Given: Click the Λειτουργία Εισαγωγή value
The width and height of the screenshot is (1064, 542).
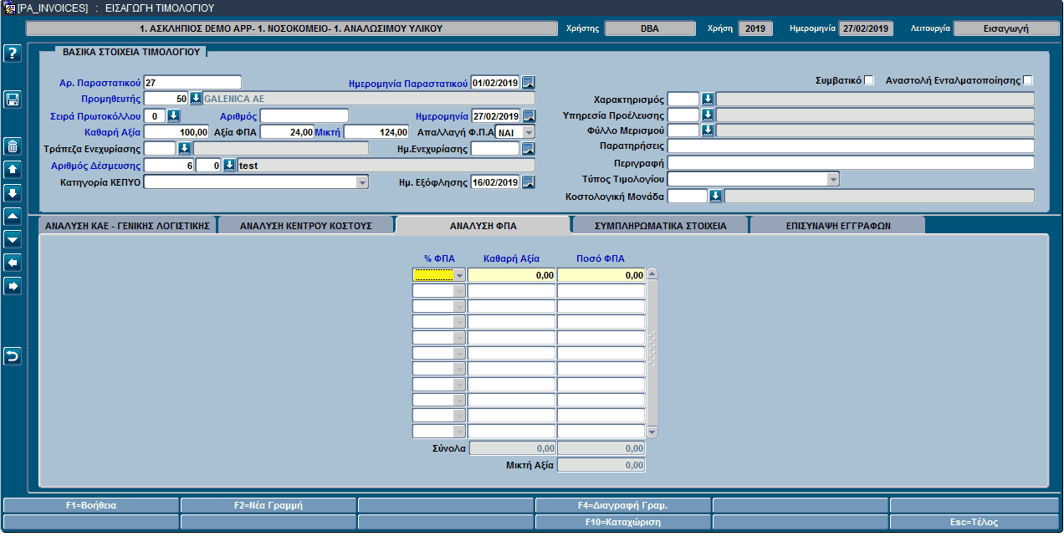Looking at the screenshot, I should coord(1007,28).
